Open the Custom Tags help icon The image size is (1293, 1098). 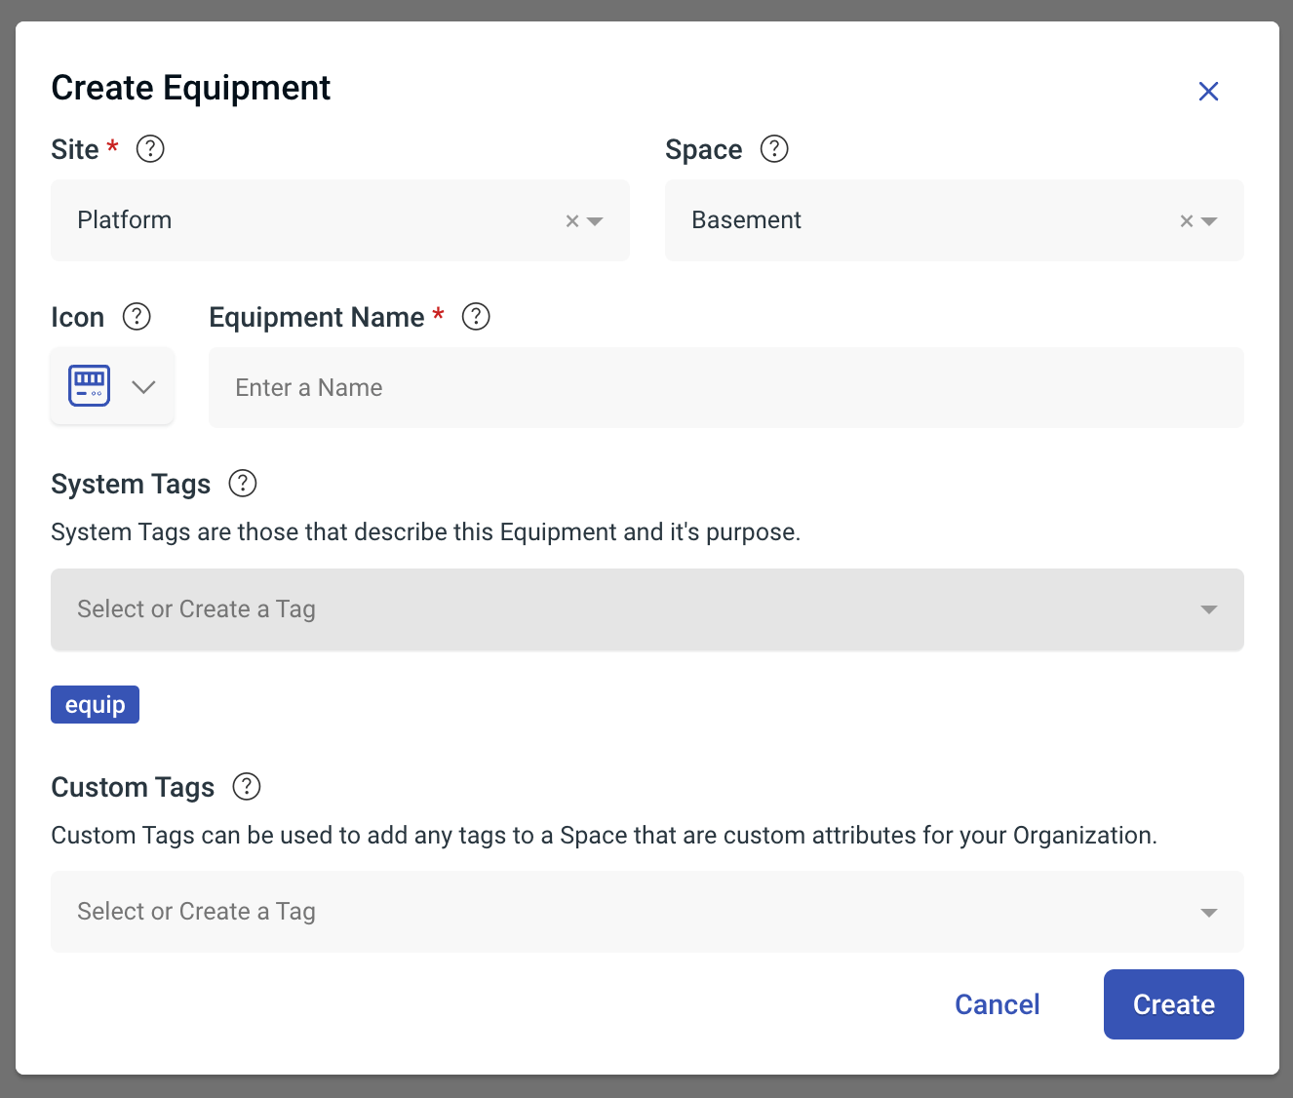(247, 787)
